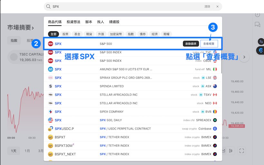Click the Italy flag icon on MIL row
Screen dimensions: 264x165
coord(215,69)
